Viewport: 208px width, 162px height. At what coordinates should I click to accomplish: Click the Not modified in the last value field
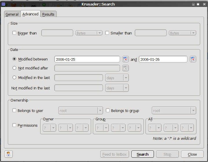click(79, 88)
